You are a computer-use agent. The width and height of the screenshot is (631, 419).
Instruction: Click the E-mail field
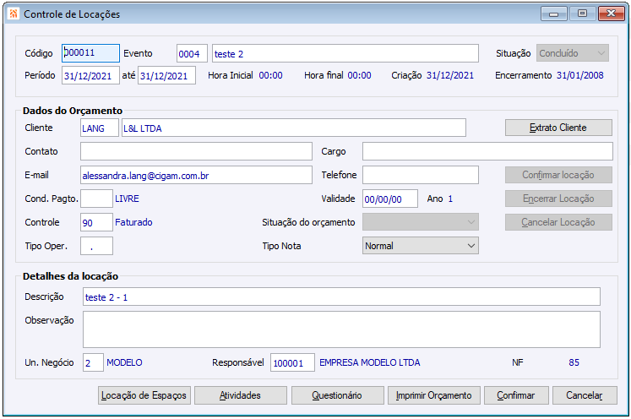coord(196,175)
